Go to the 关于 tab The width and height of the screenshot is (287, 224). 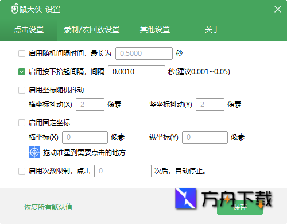[212, 30]
